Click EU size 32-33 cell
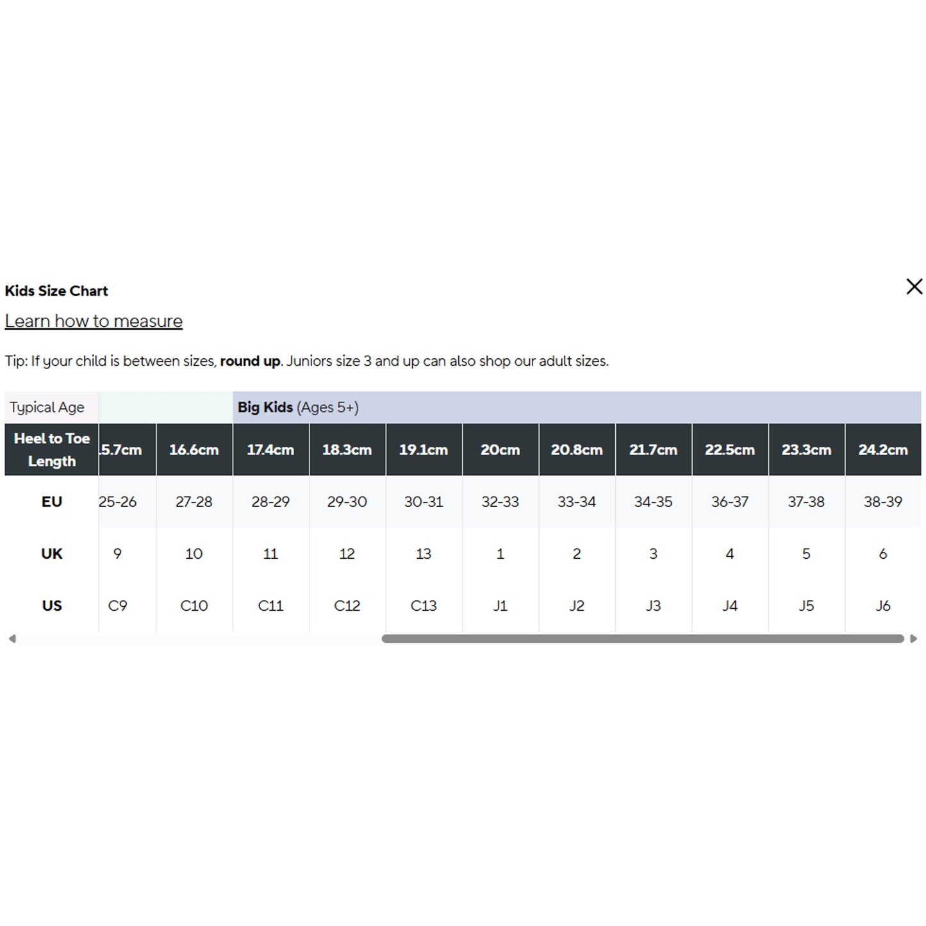Image resolution: width=926 pixels, height=926 pixels. point(500,502)
